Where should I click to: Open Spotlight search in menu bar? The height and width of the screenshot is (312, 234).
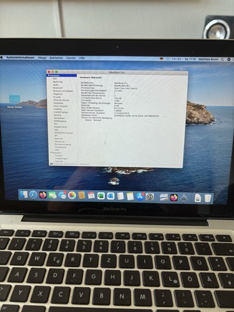click(x=222, y=59)
